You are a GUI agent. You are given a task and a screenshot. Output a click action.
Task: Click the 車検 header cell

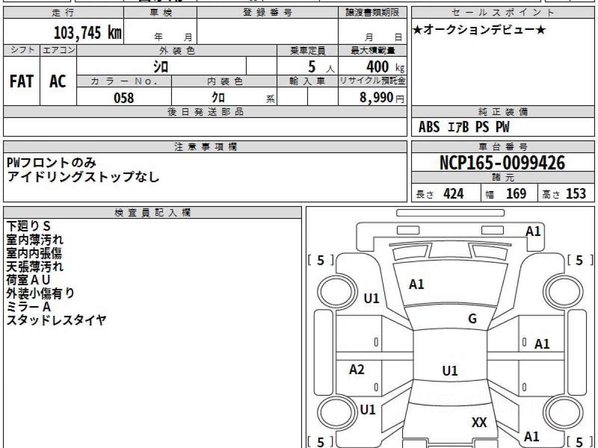coord(160,13)
